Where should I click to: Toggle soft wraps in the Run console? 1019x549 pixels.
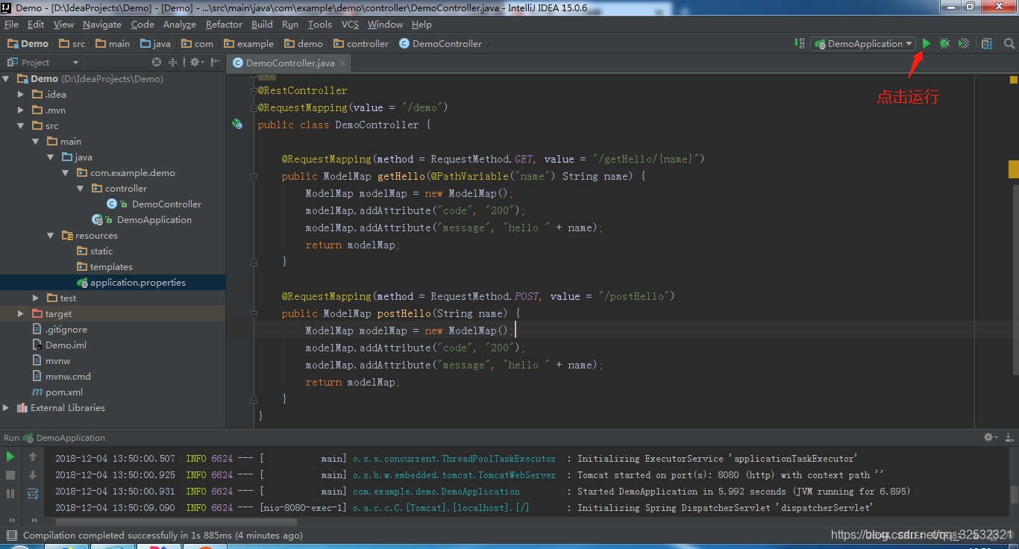tap(33, 493)
